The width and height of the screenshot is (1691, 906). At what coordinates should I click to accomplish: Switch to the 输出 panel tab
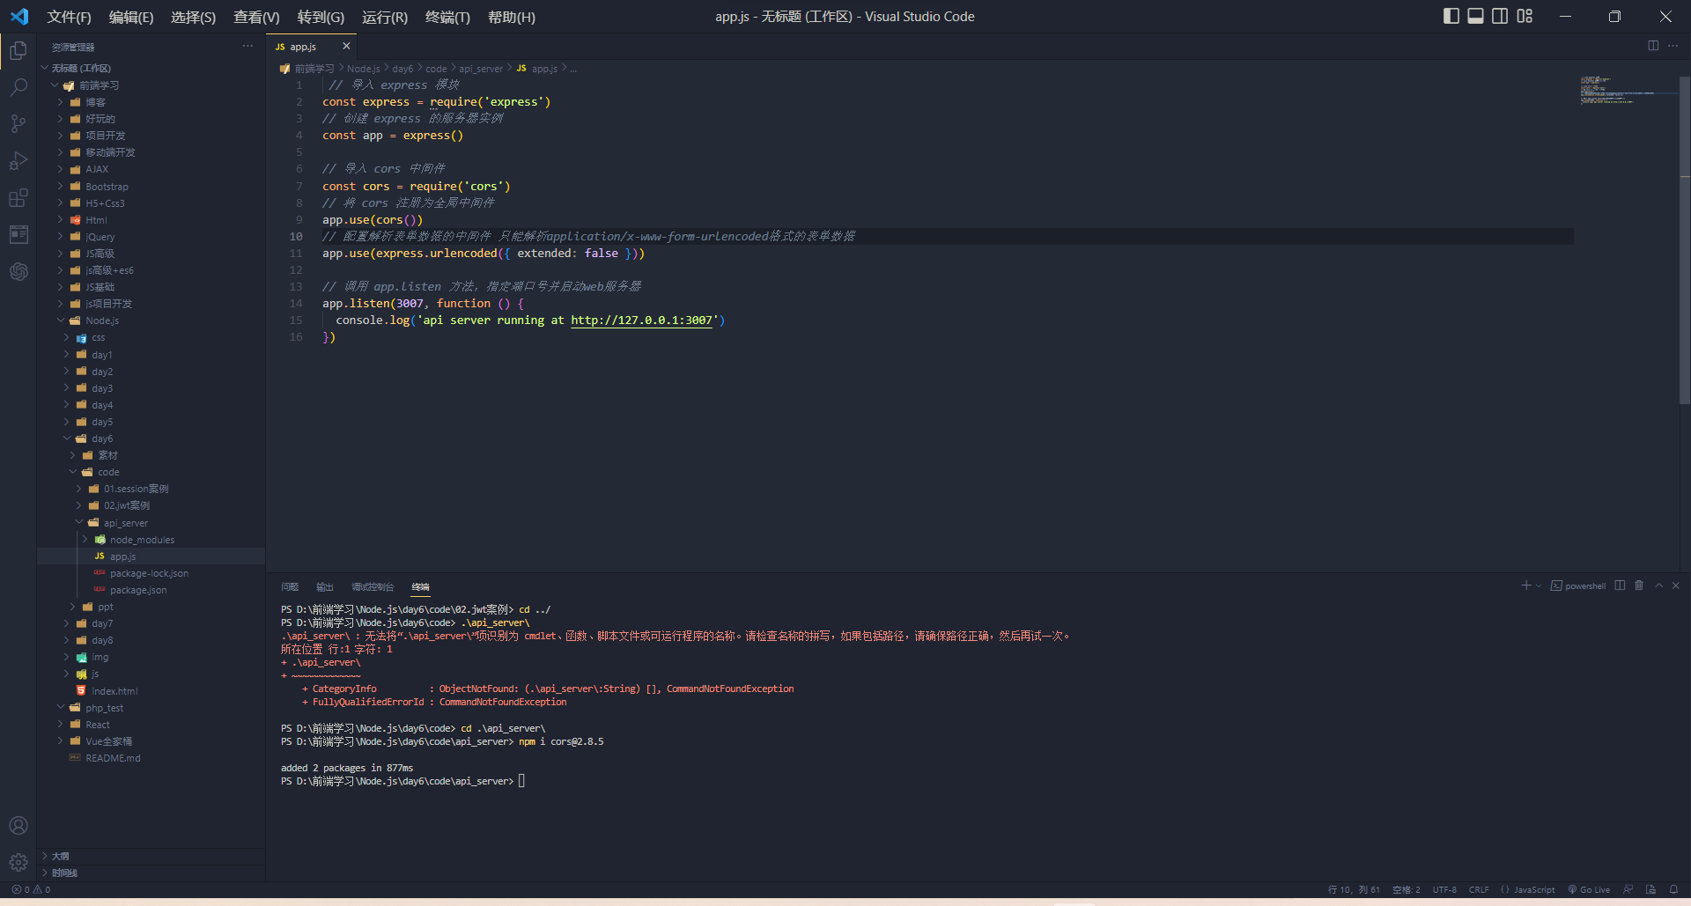point(325,586)
